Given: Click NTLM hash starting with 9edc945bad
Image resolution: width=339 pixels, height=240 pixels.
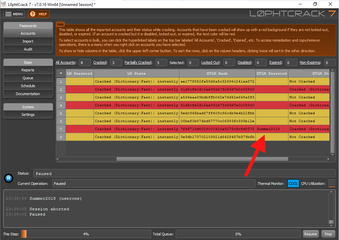Looking at the screenshot, I should click(x=217, y=113).
